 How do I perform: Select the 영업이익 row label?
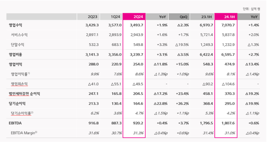coord(16,64)
